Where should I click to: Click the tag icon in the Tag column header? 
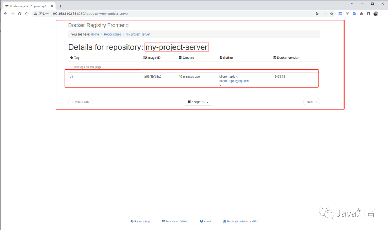tap(71, 57)
